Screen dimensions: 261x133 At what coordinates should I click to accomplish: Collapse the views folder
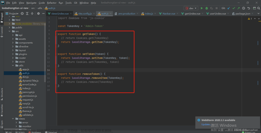(x=13, y=119)
